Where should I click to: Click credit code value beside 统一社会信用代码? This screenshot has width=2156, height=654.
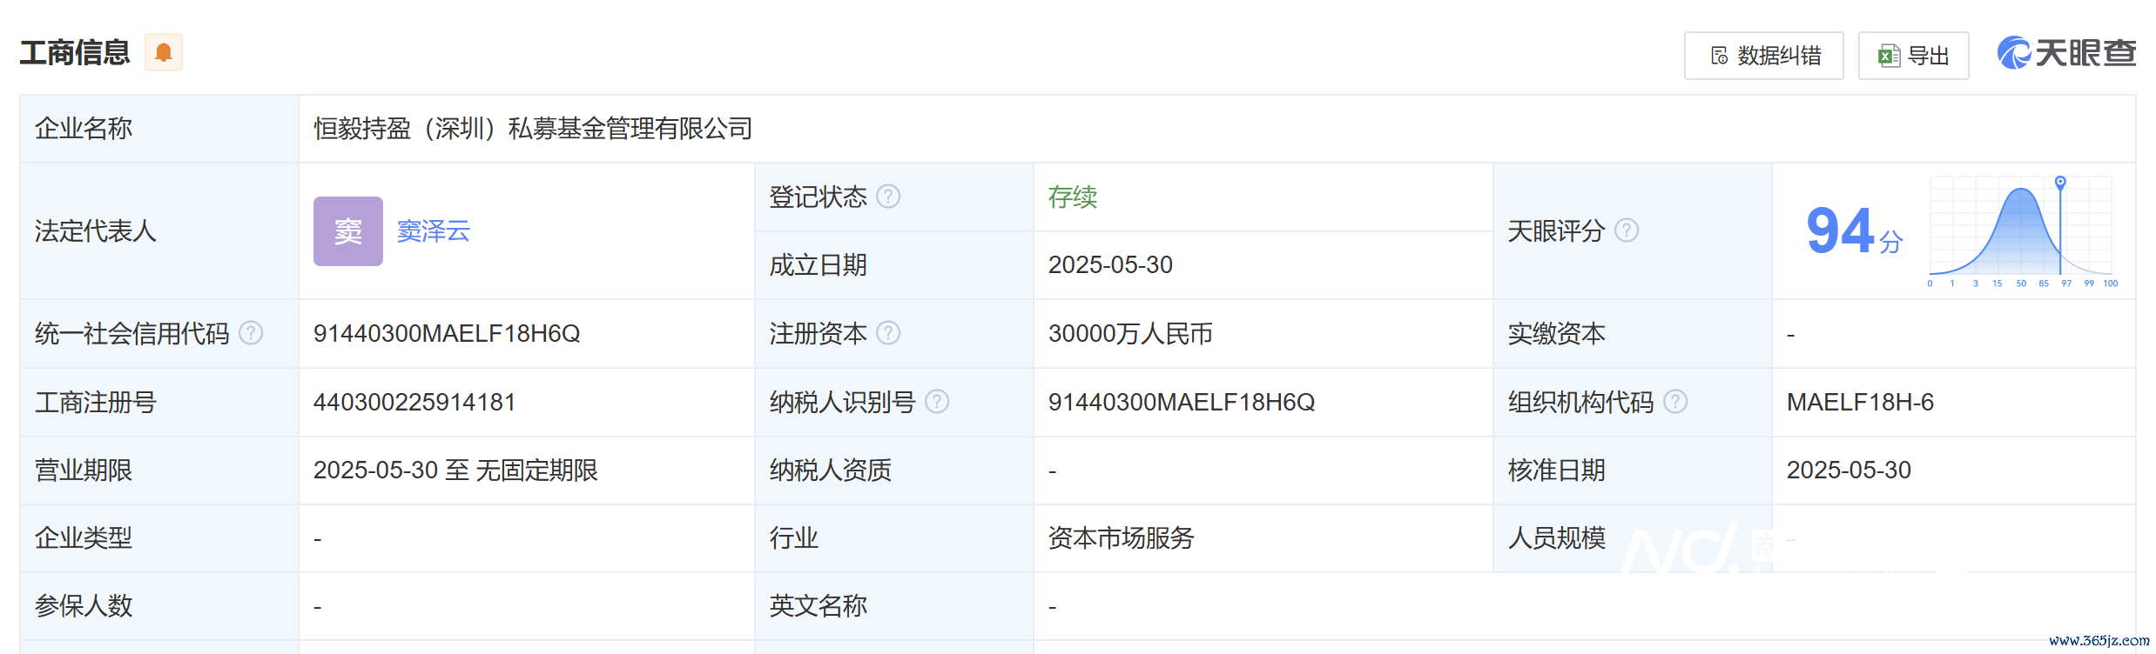click(447, 334)
